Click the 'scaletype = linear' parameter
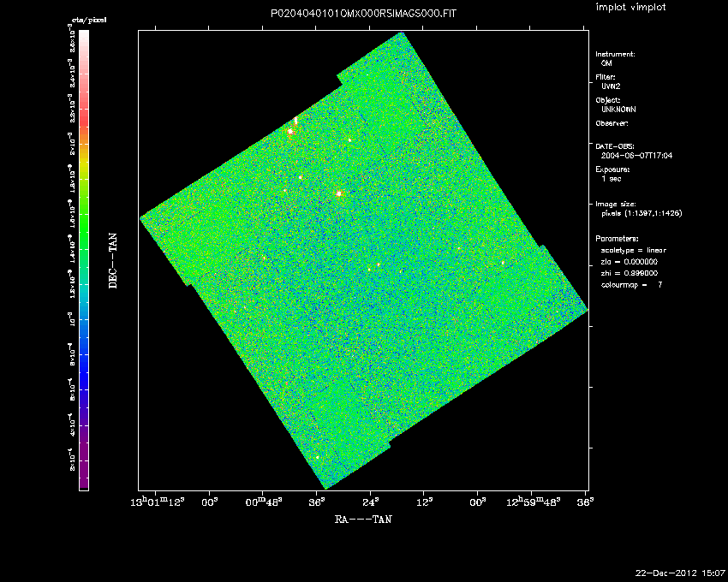Screen dimensions: 728x582 click(x=634, y=250)
